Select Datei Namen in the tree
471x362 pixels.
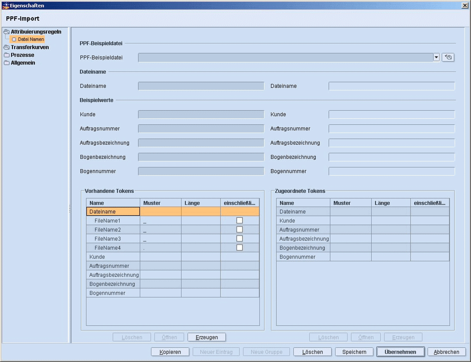point(28,40)
